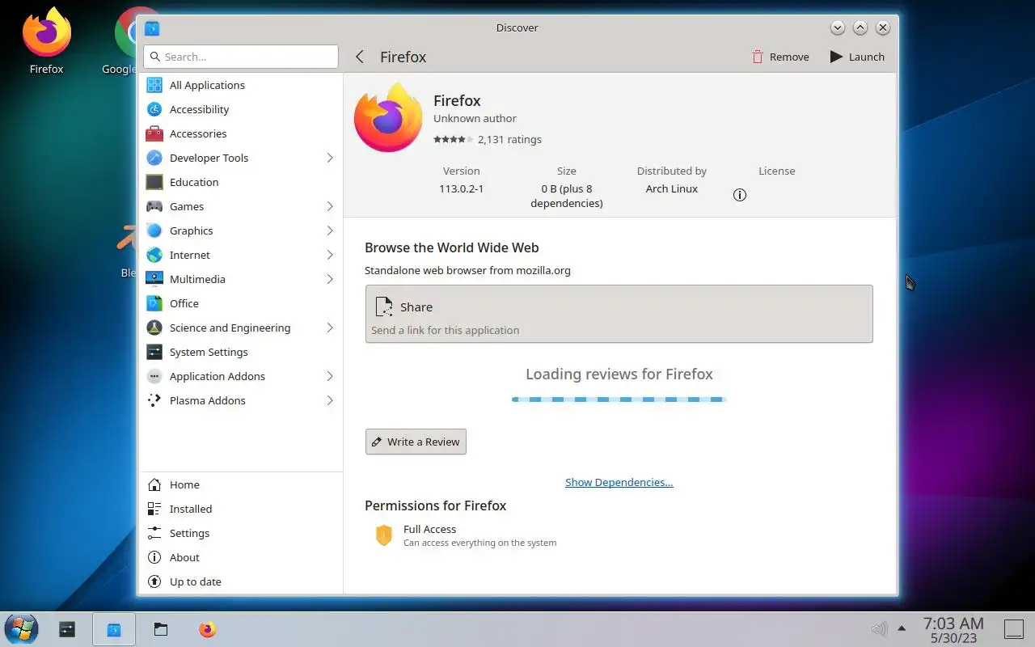Open the Plasma Addons icon
This screenshot has height=647, width=1035.
pyautogui.click(x=154, y=400)
